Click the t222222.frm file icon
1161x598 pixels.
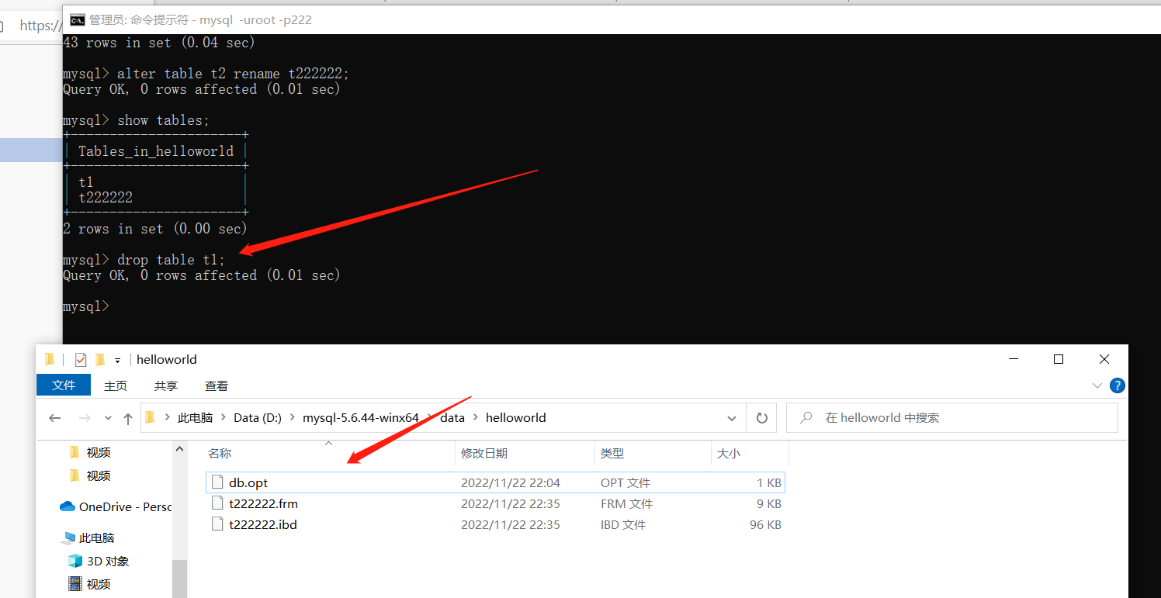217,503
